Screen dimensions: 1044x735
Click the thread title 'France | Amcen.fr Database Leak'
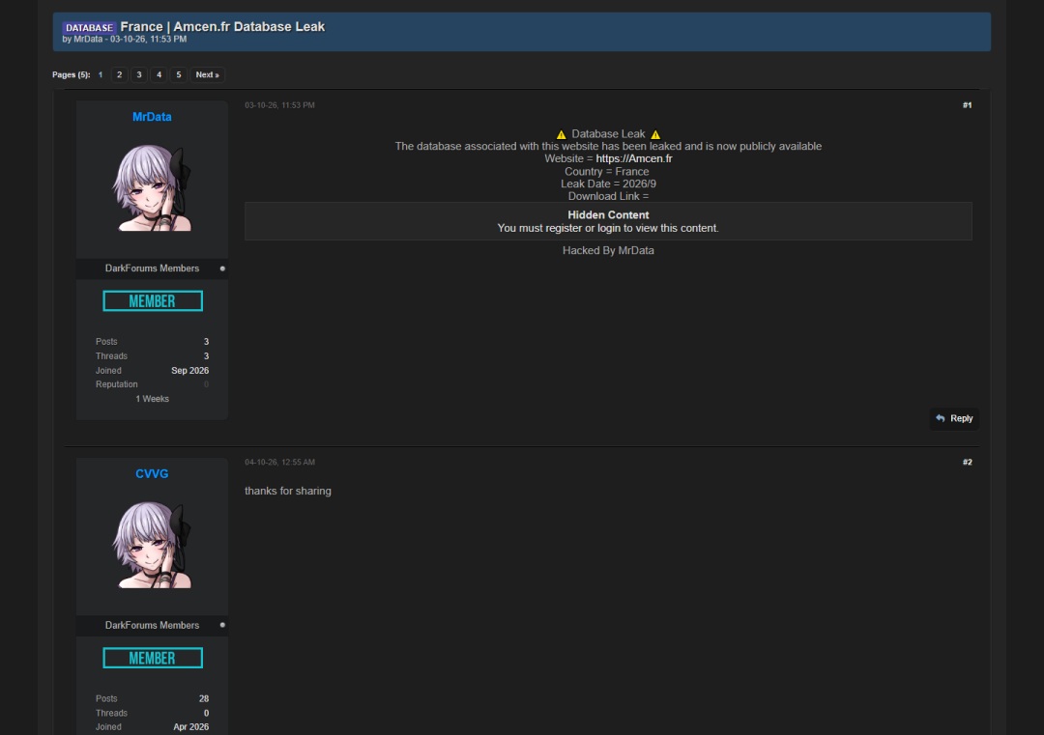click(x=222, y=27)
